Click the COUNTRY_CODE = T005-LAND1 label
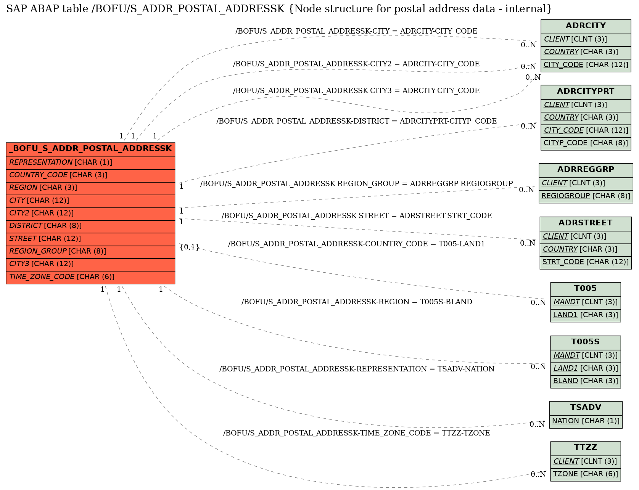The width and height of the screenshot is (639, 490). coord(356,244)
